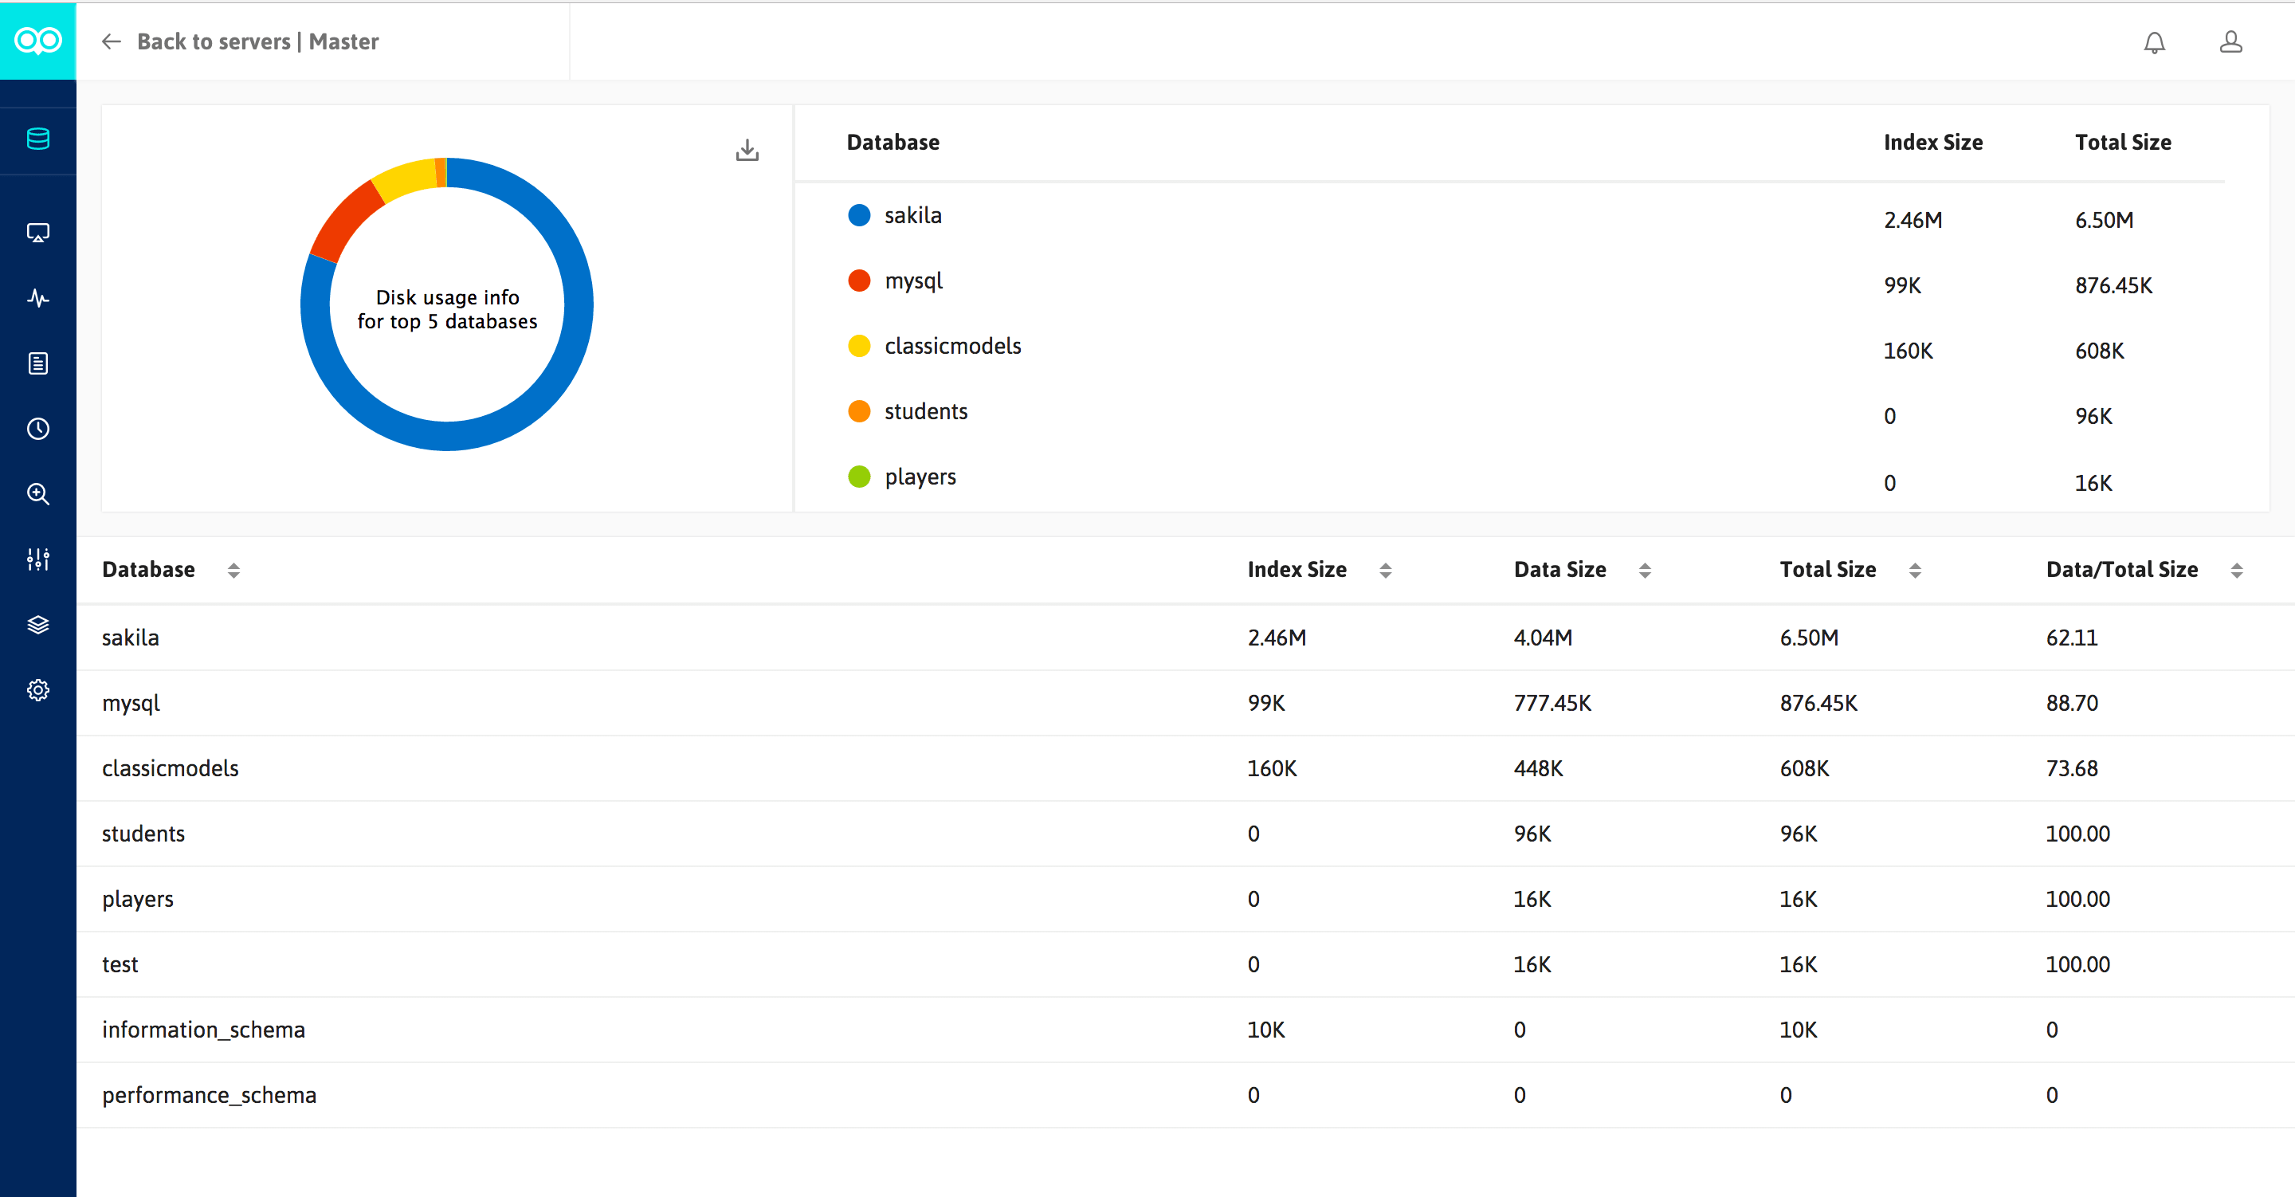Open the dashboards monitor icon in sidebar
The height and width of the screenshot is (1197, 2295).
(x=37, y=232)
